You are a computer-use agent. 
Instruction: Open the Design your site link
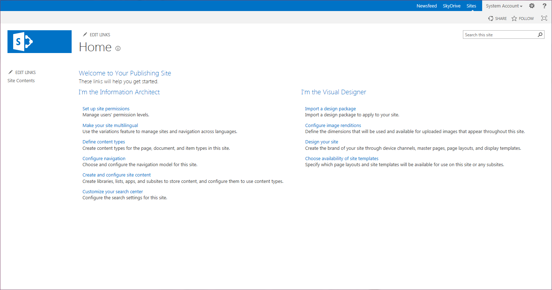coord(321,142)
